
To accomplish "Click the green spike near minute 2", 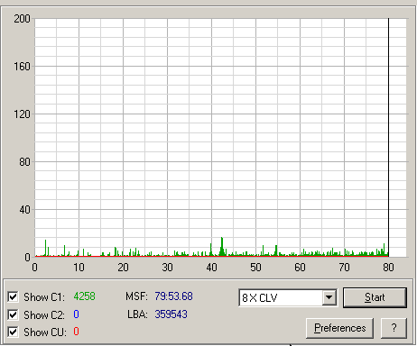I will (x=46, y=248).
